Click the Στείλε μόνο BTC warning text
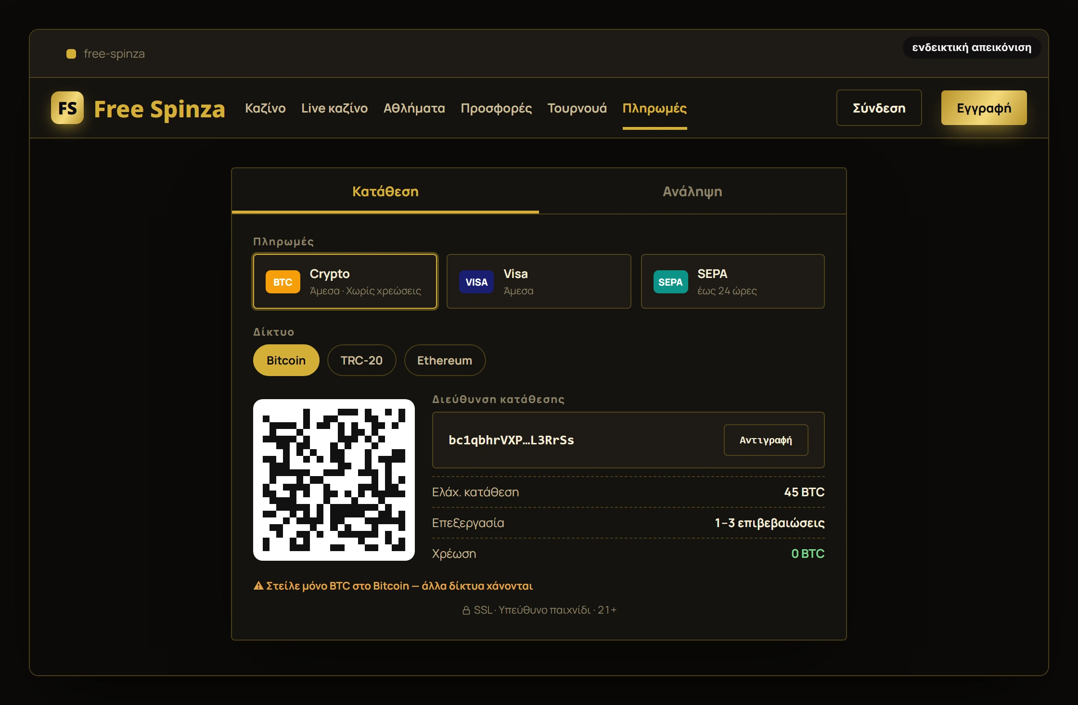1078x705 pixels. [399, 586]
